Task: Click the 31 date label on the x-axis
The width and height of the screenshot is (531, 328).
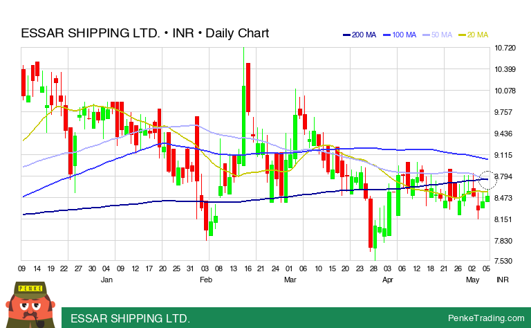Action: click(x=190, y=268)
